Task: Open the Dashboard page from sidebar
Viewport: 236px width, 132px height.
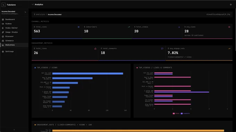Action: 14,19
